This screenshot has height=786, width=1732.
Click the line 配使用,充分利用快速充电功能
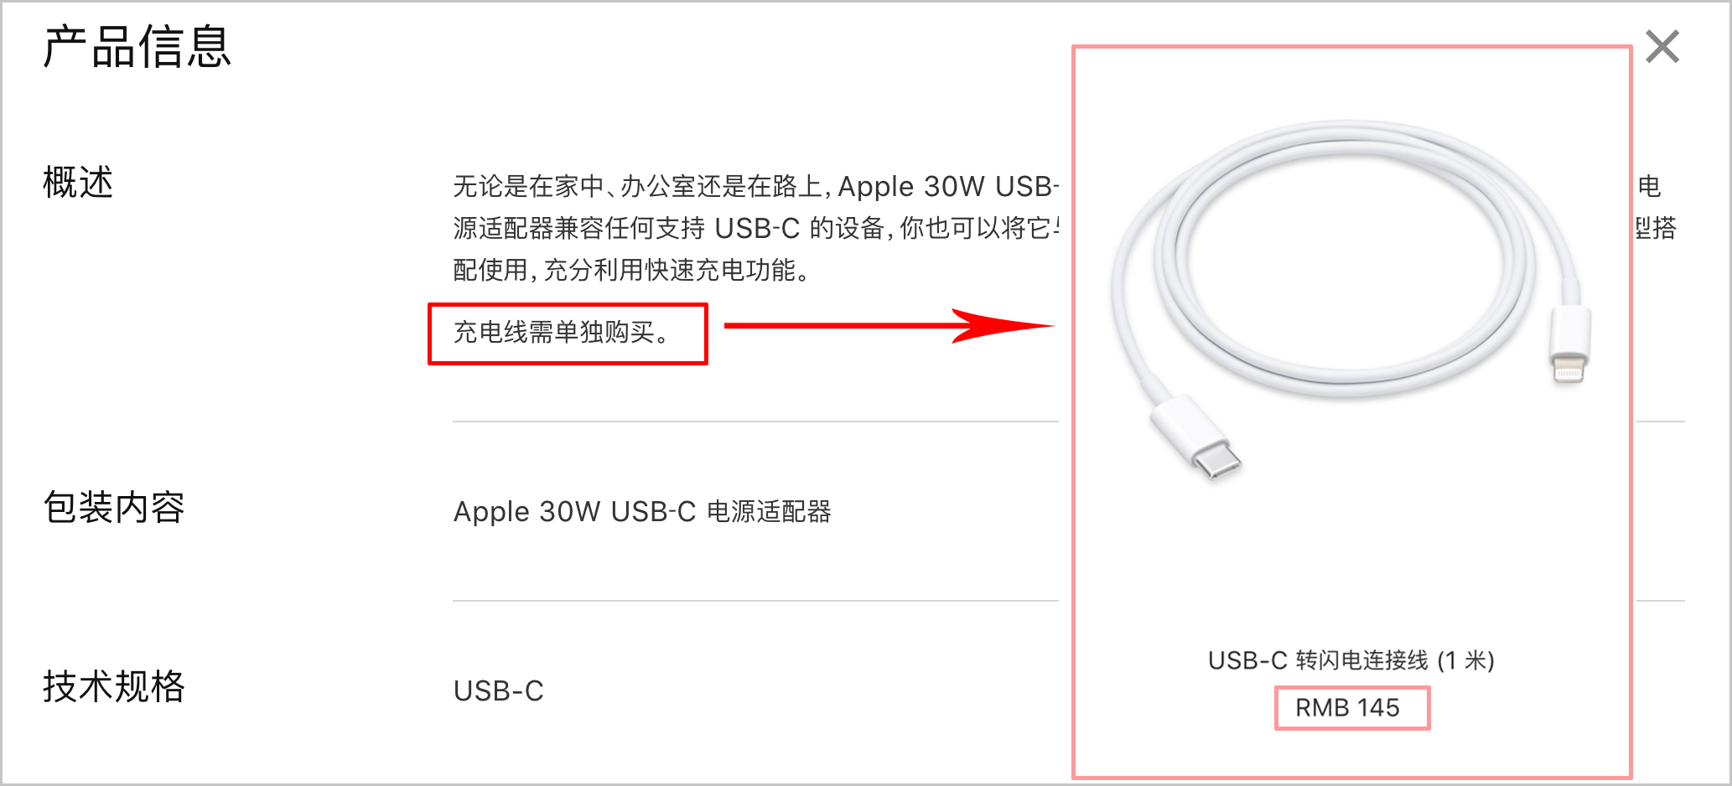(x=632, y=270)
